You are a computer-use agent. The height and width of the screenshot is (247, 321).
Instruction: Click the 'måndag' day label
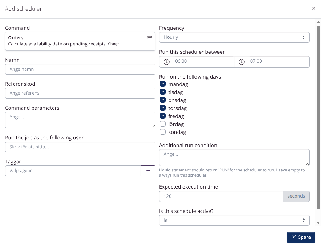click(x=178, y=84)
